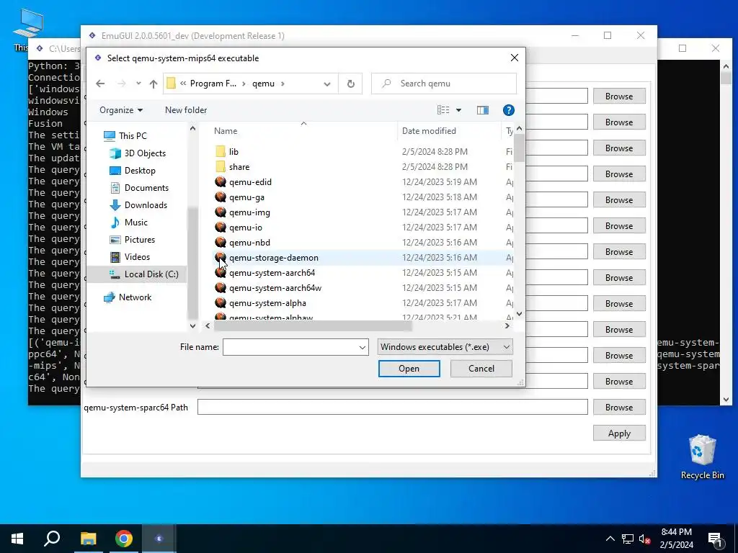Viewport: 738px width, 553px height.
Task: Select the qemu-io application icon
Action: (x=221, y=227)
